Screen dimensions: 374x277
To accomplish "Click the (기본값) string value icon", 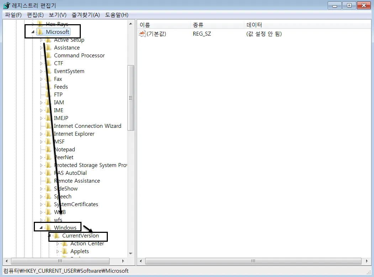I will [x=142, y=33].
